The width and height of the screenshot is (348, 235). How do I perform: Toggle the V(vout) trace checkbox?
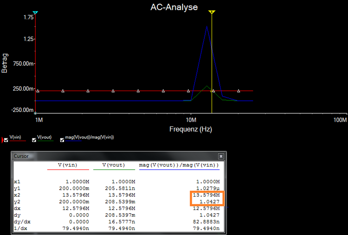pos(34,140)
